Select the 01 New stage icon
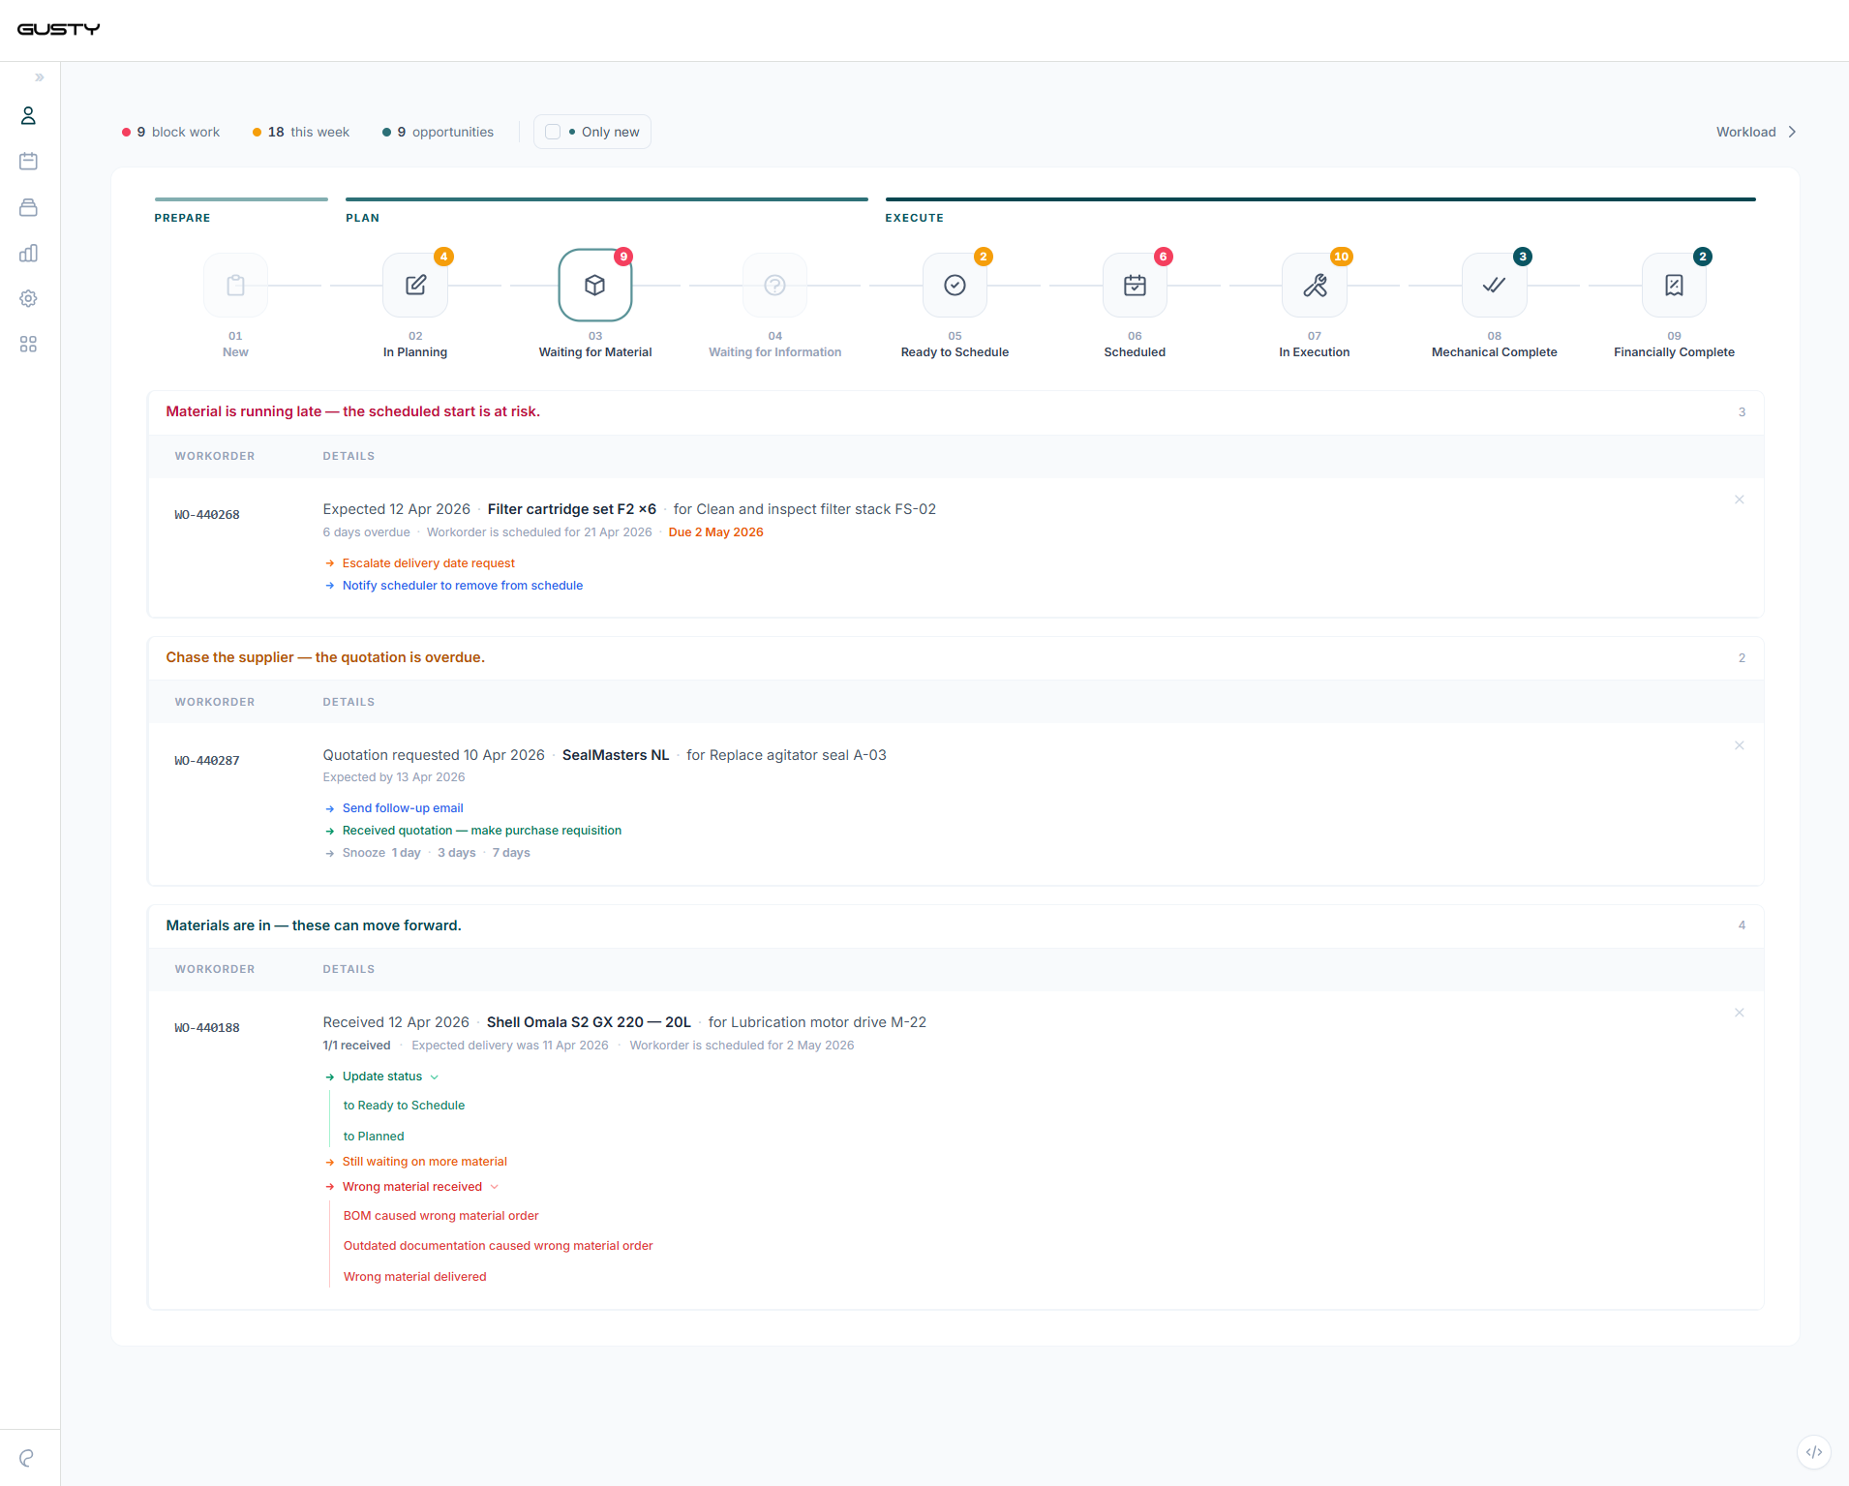Image resolution: width=1849 pixels, height=1486 pixels. click(x=235, y=285)
